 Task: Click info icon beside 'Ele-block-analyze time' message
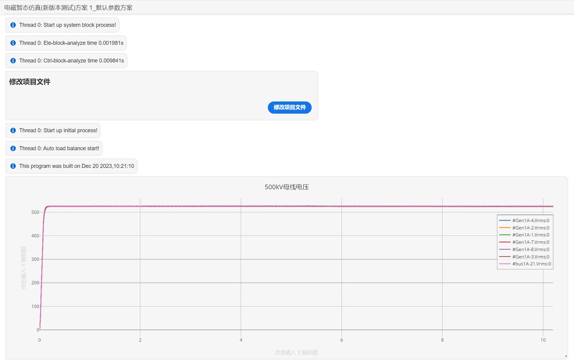(x=13, y=43)
